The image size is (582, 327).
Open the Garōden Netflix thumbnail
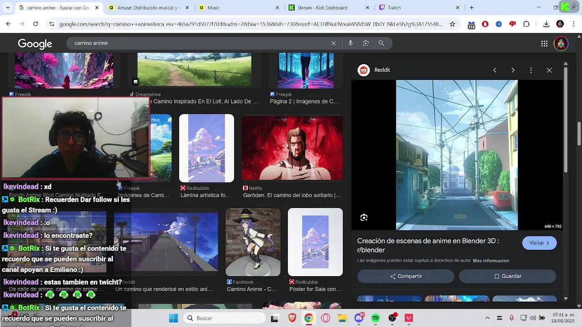pyautogui.click(x=292, y=148)
